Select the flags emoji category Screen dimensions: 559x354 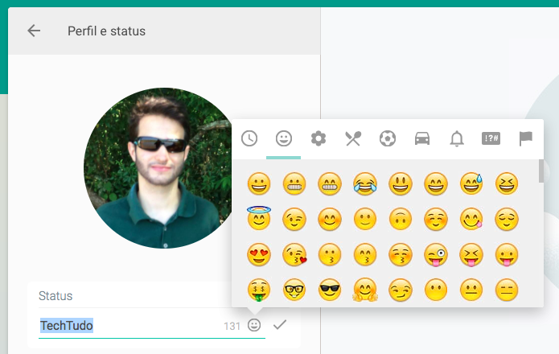pos(525,138)
